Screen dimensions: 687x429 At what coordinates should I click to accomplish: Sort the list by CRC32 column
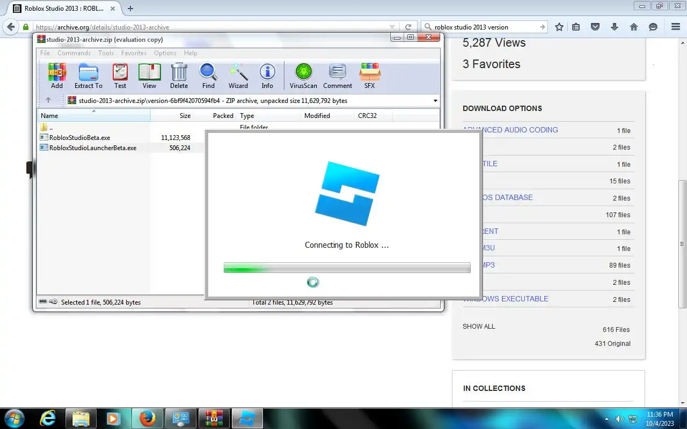click(x=374, y=115)
